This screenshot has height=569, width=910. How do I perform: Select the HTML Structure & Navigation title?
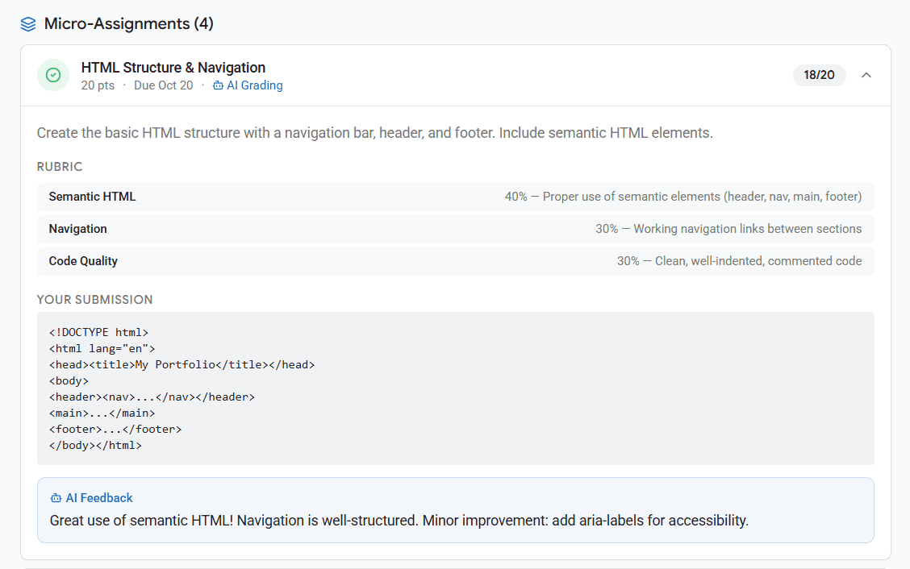(173, 68)
